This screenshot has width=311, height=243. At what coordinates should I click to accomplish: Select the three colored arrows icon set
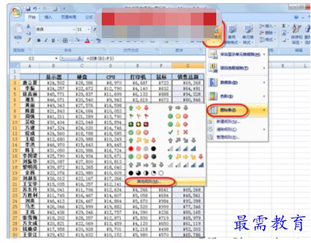pos(139,108)
